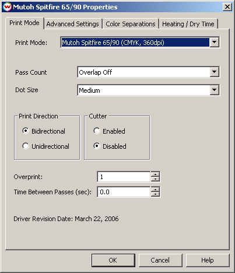Open the Heating / Dry Time tab

[x=188, y=24]
